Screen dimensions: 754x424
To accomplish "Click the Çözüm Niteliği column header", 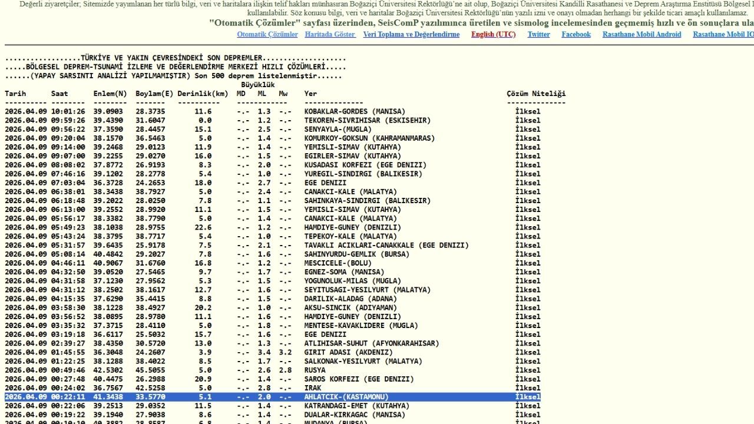I will click(x=536, y=94).
